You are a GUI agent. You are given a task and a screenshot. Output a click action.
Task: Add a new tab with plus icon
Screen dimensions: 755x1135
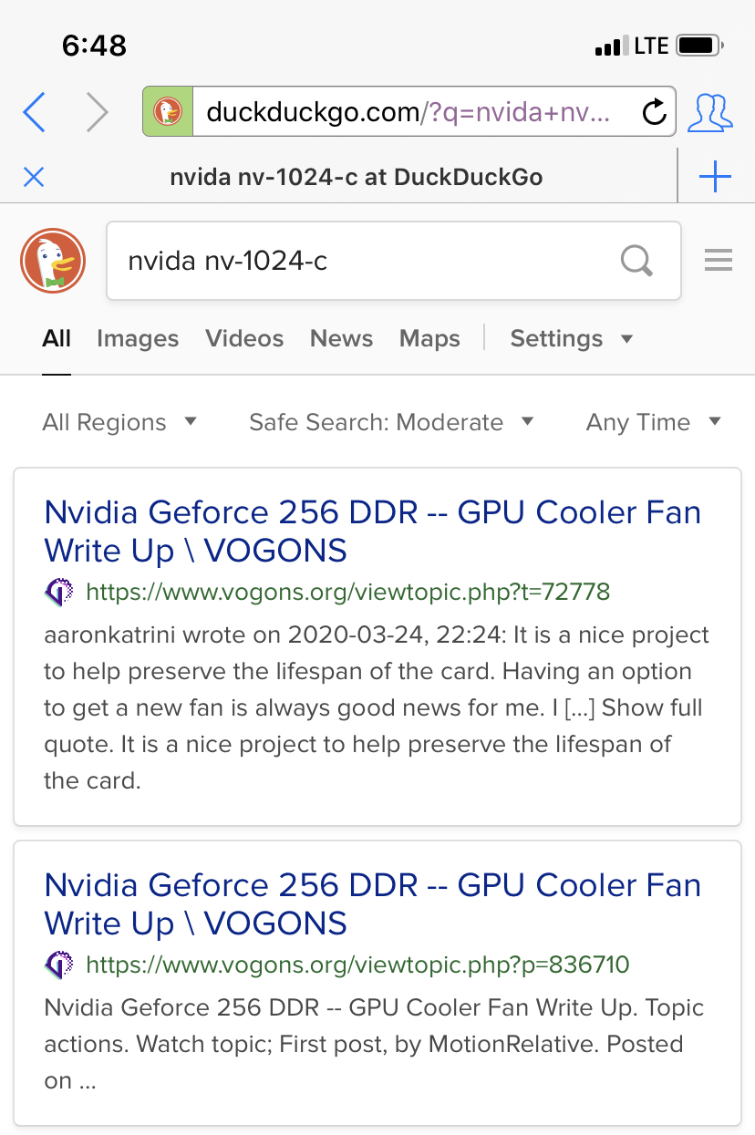(715, 176)
